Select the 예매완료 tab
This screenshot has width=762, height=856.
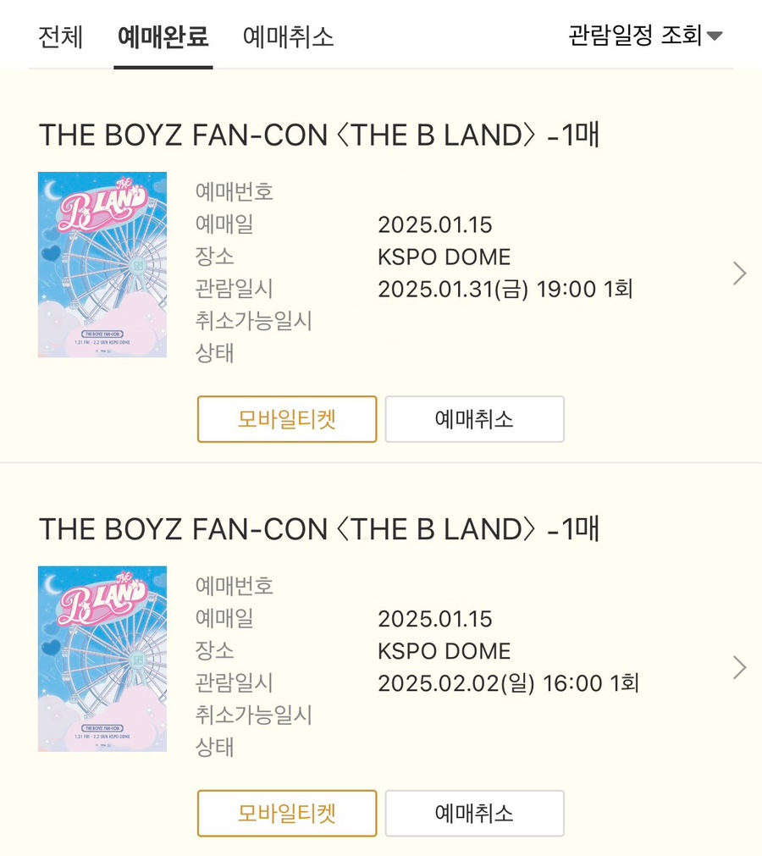163,37
